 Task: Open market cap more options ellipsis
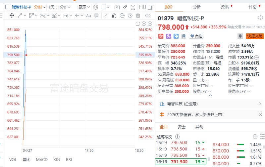(256, 57)
